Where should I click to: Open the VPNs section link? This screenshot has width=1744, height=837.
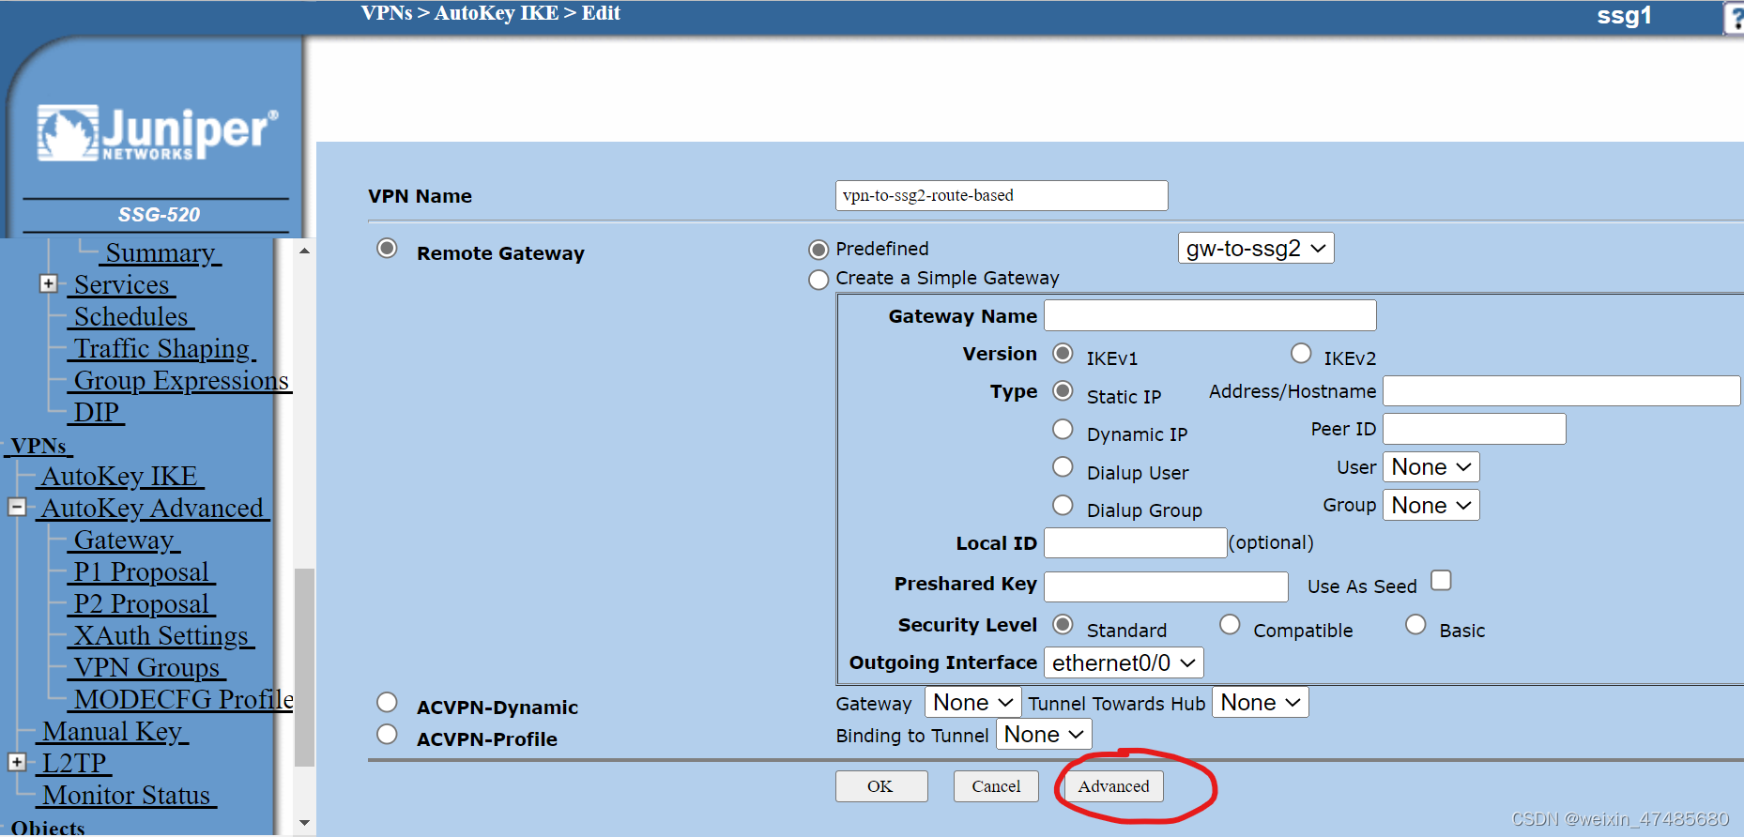[x=38, y=446]
